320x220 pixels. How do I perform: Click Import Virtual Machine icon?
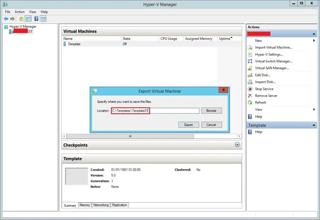point(250,48)
